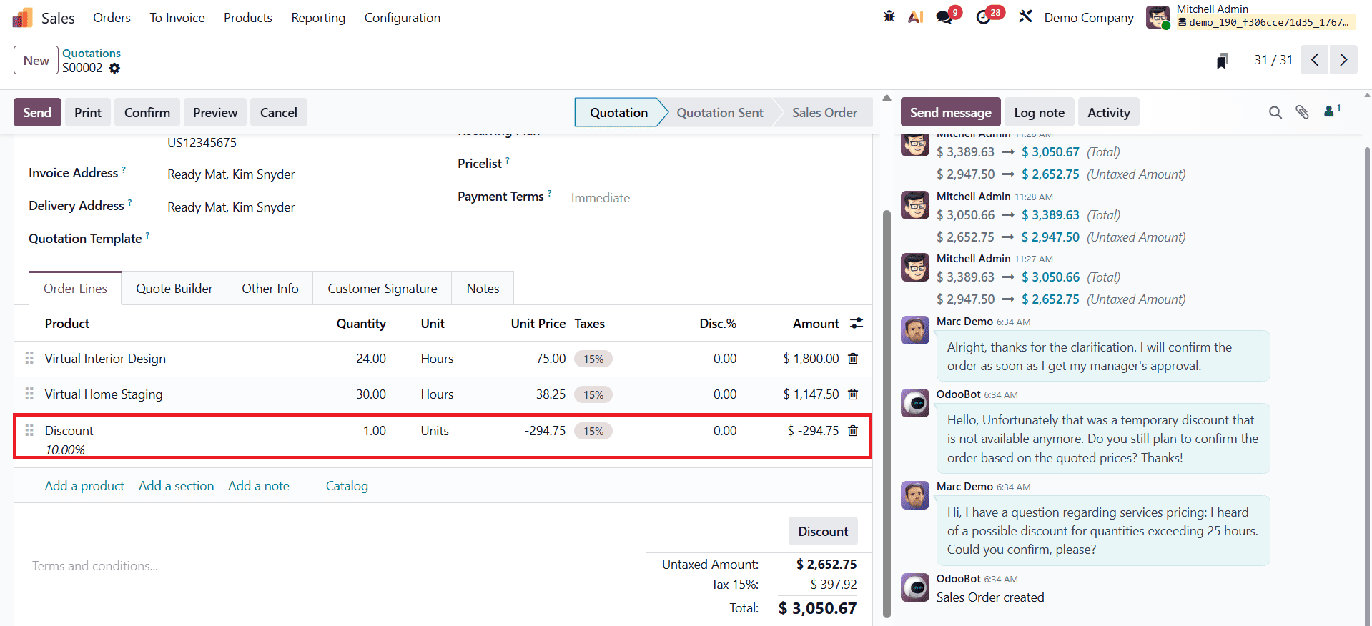This screenshot has height=626, width=1372.
Task: Click the form vertical scrollbar
Action: 887,413
